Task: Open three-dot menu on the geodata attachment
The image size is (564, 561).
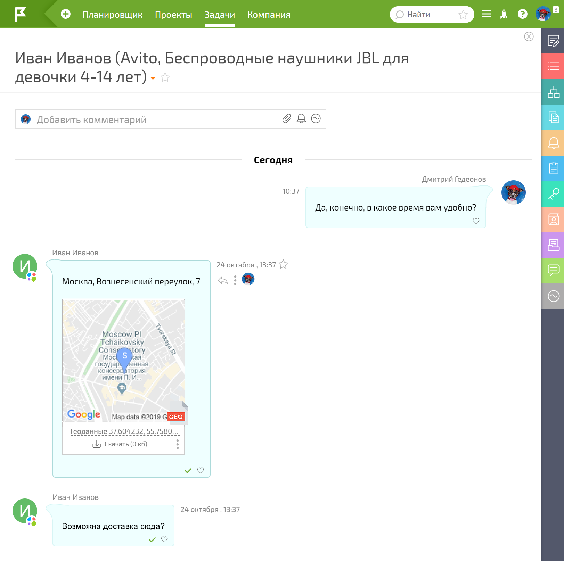Action: pyautogui.click(x=178, y=444)
